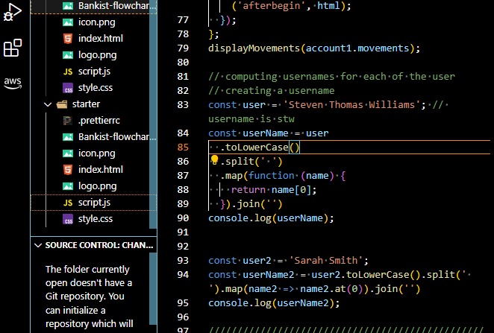Open the Extensions view
This screenshot has height=333, width=494.
12,48
